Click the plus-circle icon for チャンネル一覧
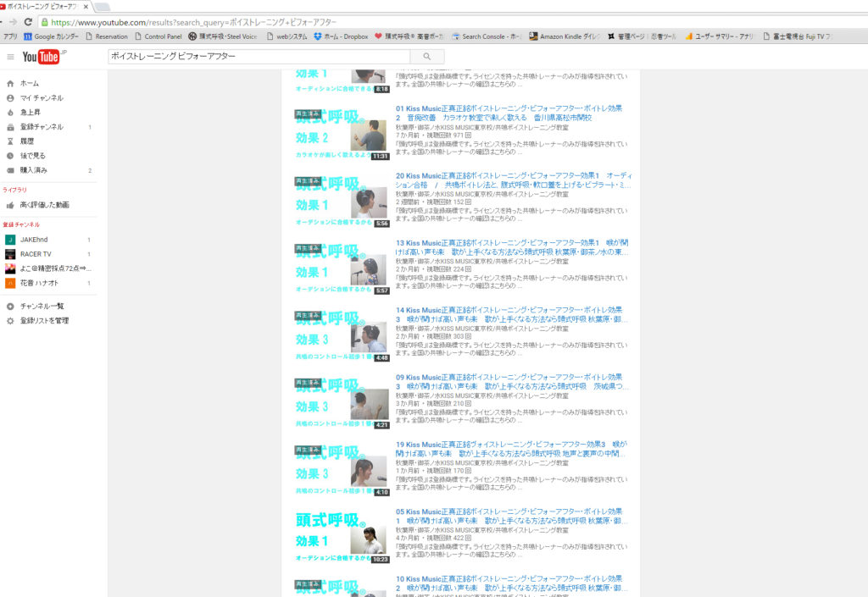The image size is (868, 597). pyautogui.click(x=10, y=307)
